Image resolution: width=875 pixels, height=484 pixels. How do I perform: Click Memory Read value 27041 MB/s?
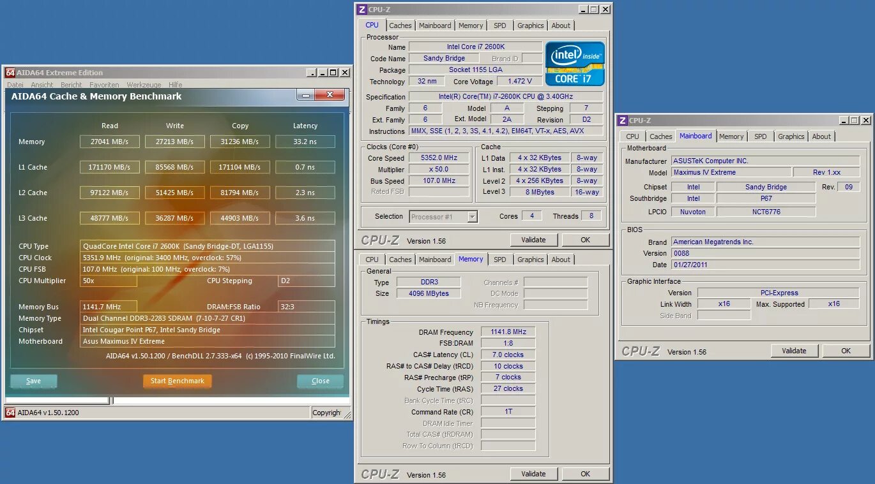point(110,142)
